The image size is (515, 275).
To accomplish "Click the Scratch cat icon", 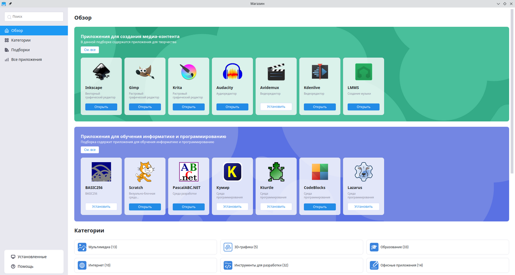I will click(x=145, y=172).
